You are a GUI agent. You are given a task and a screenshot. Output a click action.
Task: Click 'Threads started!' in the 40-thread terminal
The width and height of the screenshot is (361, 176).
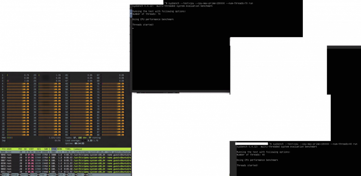click(247, 165)
